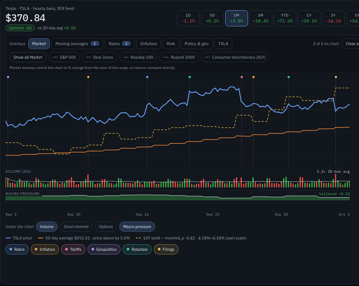Toggle Robotaxi event markers filter
This screenshot has height=286, width=359.
[137, 249]
